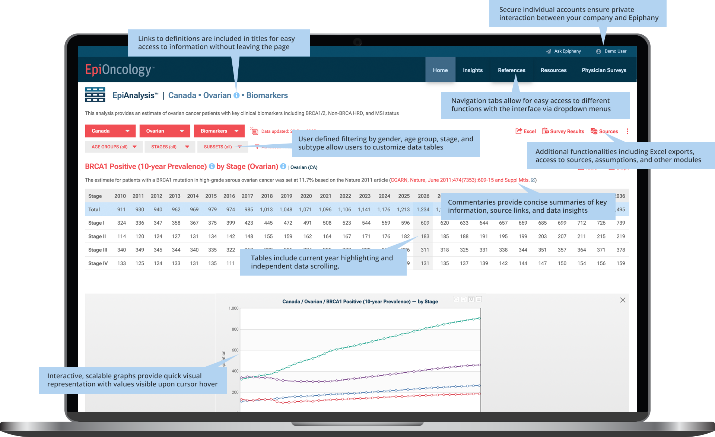
Task: Expand the Ovarian cancer type dropdown
Action: 165,131
